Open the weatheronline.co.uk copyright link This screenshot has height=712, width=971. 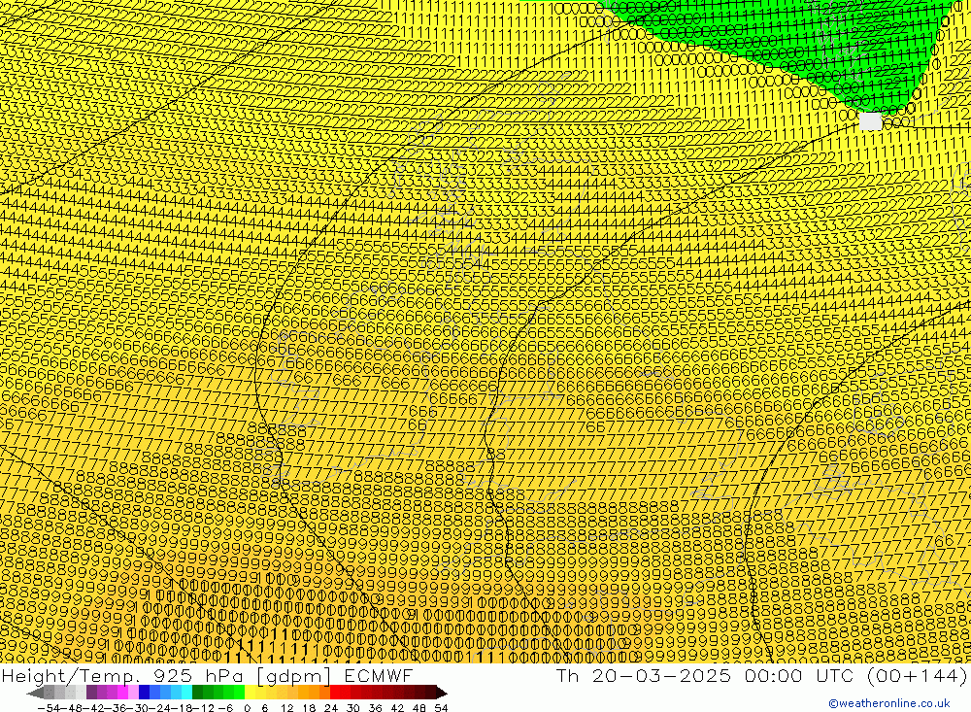888,703
